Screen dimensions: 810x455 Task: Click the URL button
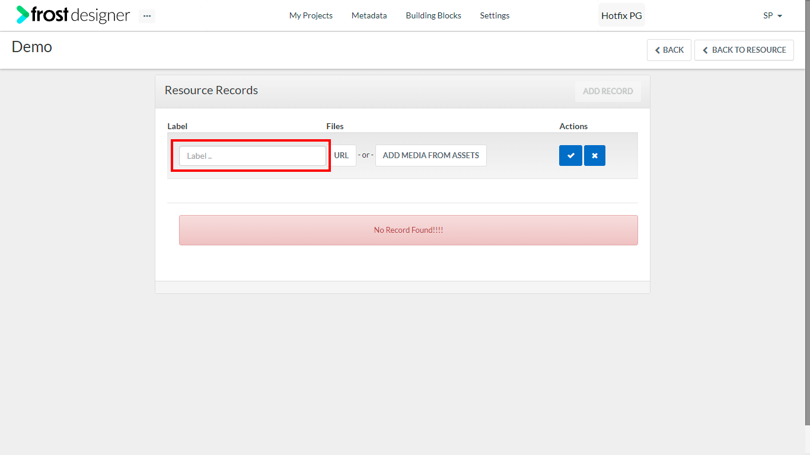point(342,155)
